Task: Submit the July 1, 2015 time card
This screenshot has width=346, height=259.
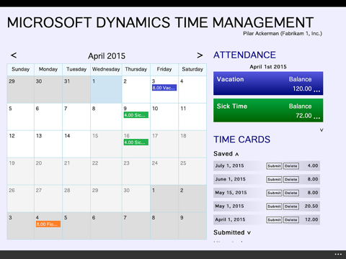Action: [274, 166]
